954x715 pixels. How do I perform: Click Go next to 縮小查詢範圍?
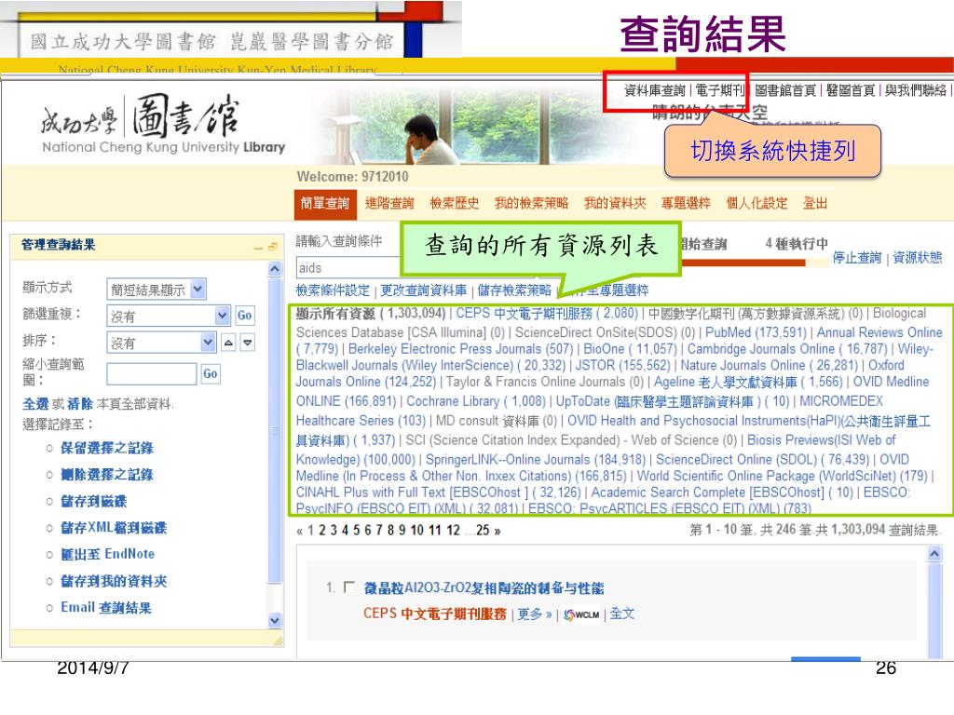pos(211,373)
